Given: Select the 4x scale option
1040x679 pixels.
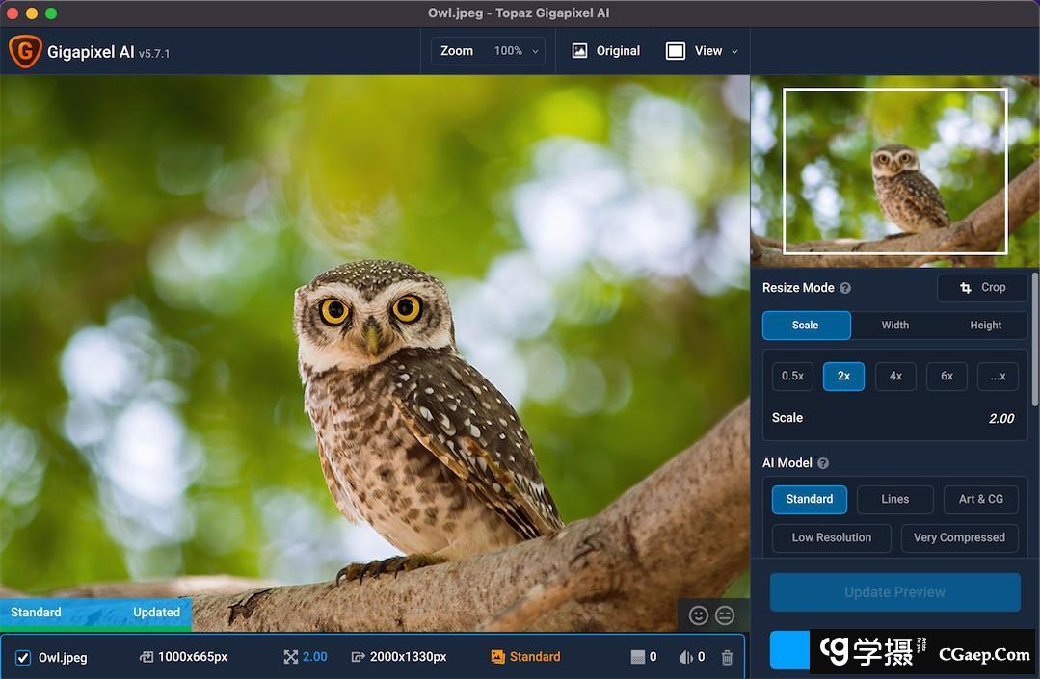Looking at the screenshot, I should tap(895, 376).
